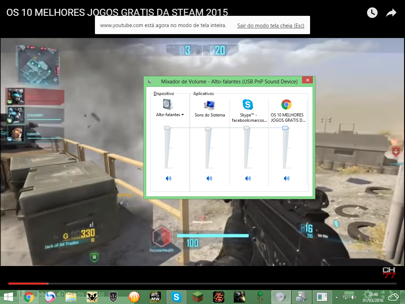
Task: Click the 'Sons do Sistema' label
Action: point(210,115)
